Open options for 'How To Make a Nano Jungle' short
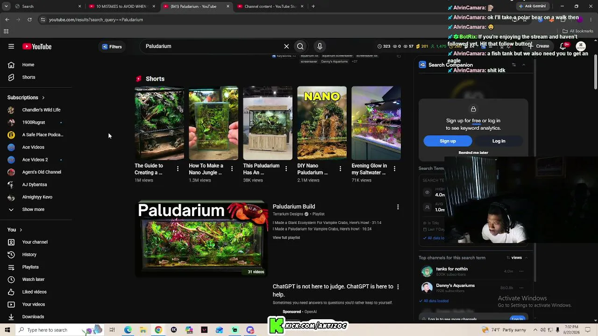Image resolution: width=598 pixels, height=336 pixels. coord(232,168)
